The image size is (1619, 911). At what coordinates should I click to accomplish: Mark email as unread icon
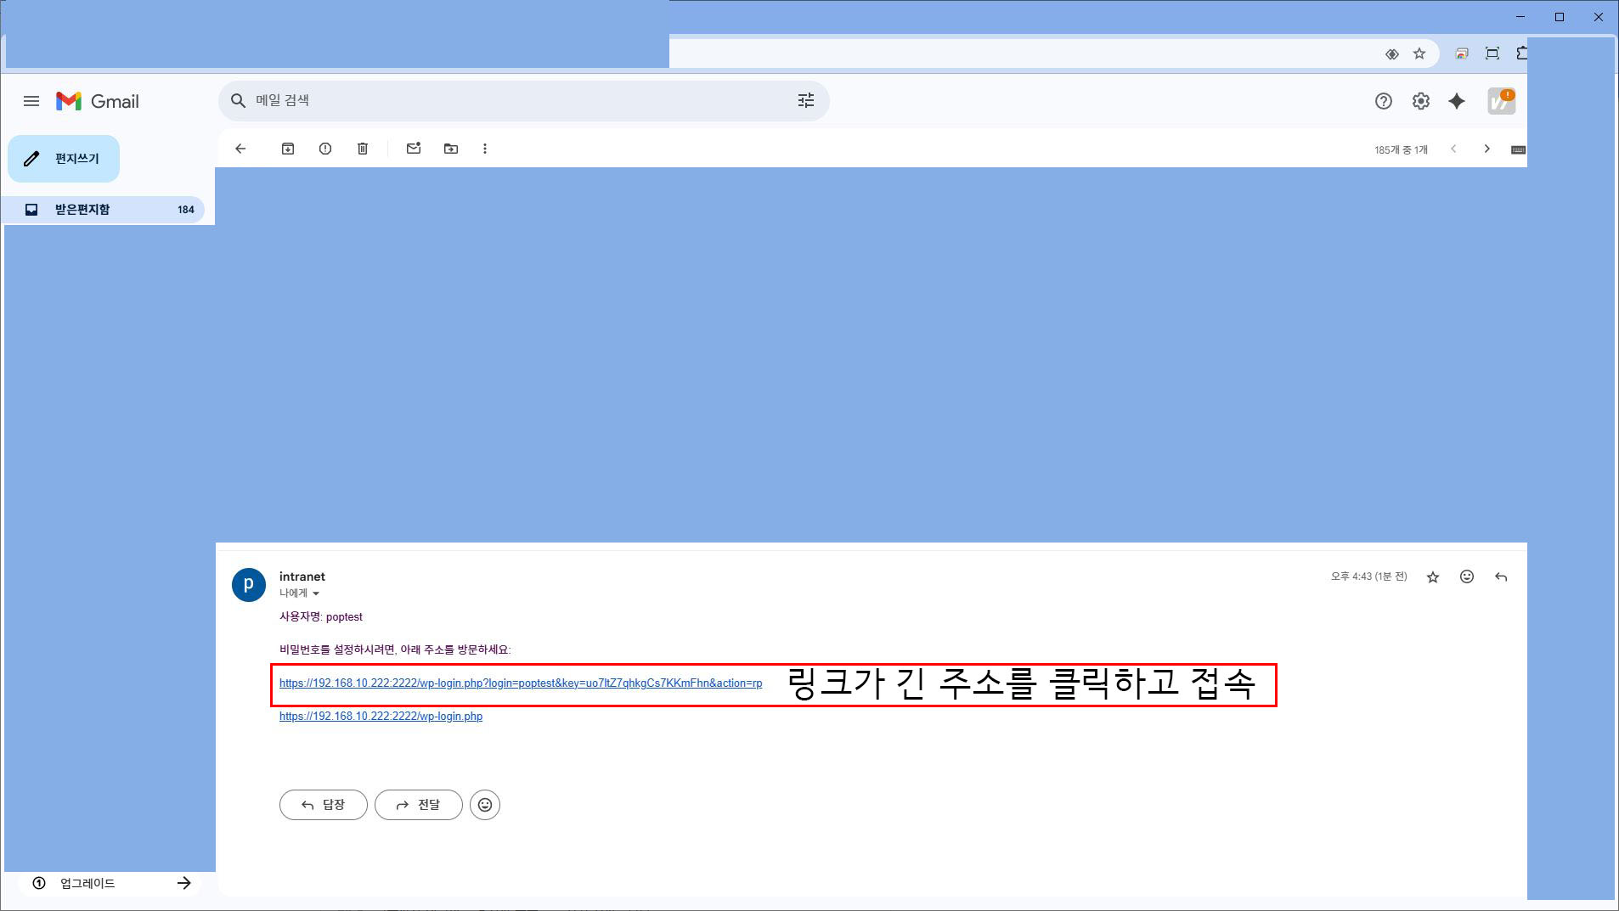414,149
